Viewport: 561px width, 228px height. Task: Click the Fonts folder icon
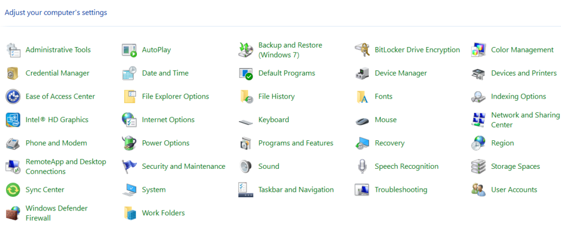point(362,96)
